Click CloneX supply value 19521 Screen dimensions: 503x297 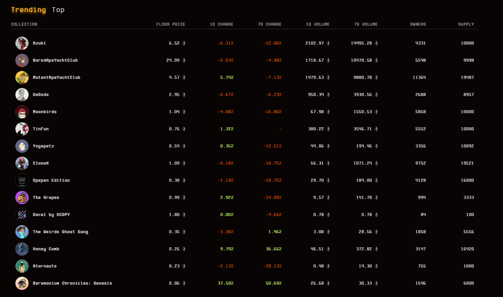[x=467, y=163]
